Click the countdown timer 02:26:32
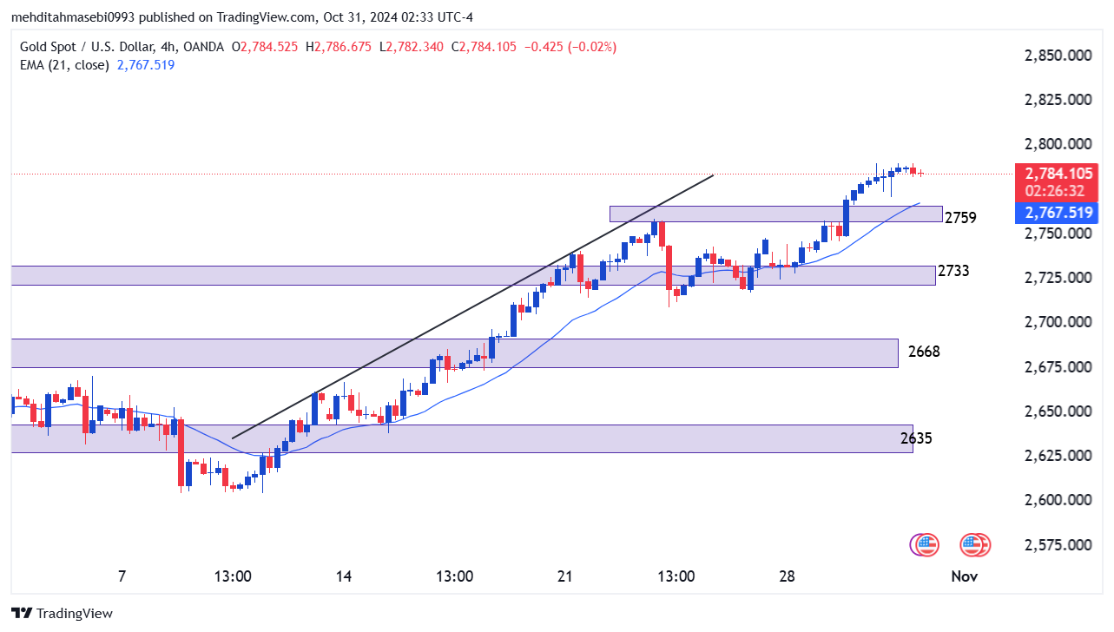The width and height of the screenshot is (1114, 632). point(1056,191)
